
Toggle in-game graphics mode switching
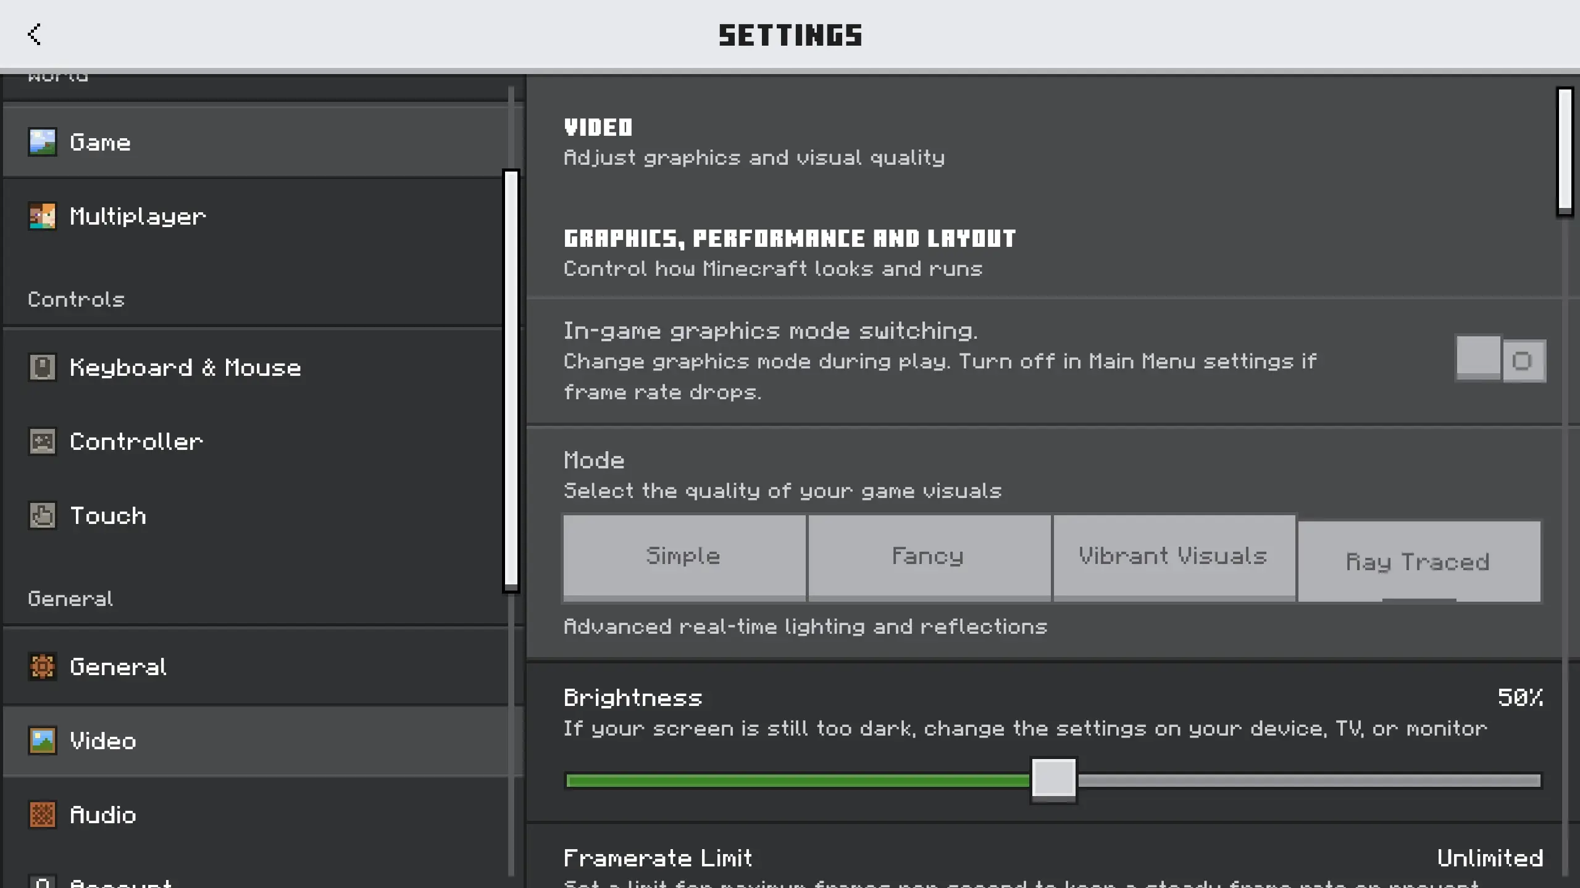(x=1500, y=360)
